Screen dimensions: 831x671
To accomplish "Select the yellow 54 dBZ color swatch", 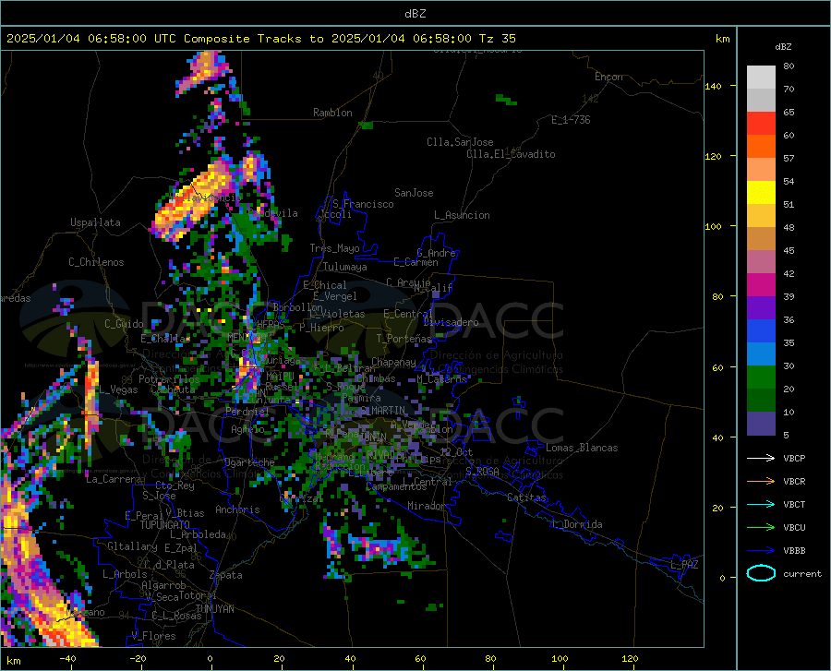I will (x=761, y=193).
